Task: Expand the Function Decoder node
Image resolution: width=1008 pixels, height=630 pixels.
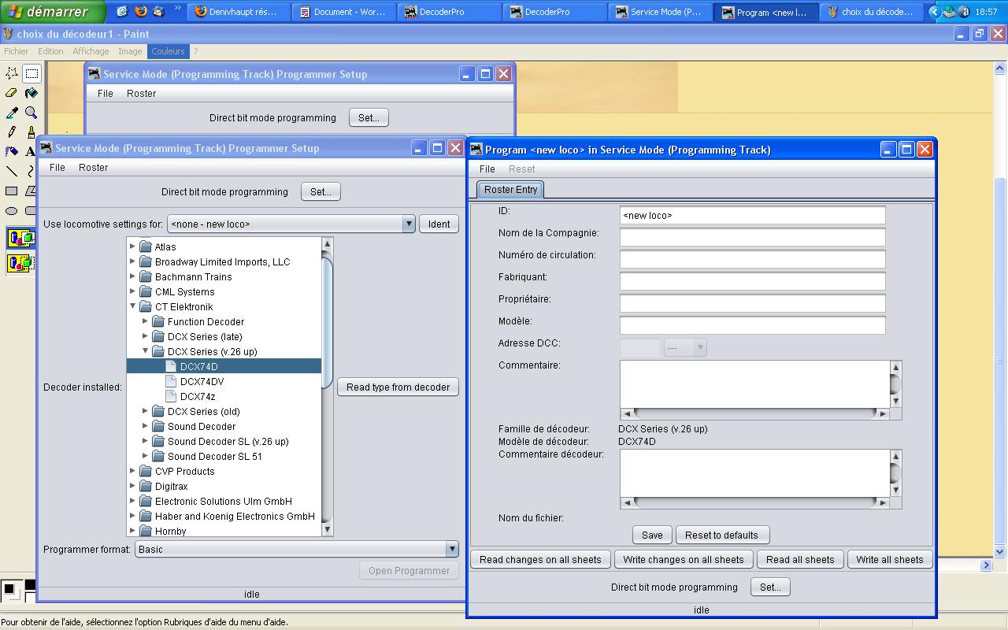Action: 145,321
